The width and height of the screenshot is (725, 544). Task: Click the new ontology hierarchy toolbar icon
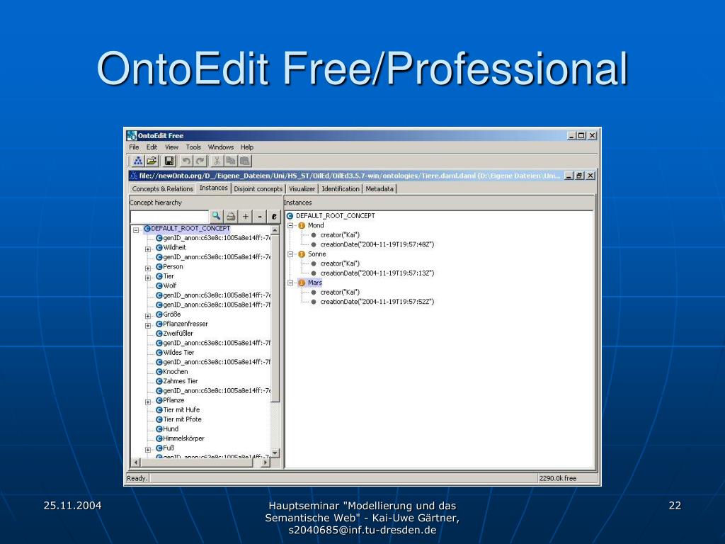138,161
